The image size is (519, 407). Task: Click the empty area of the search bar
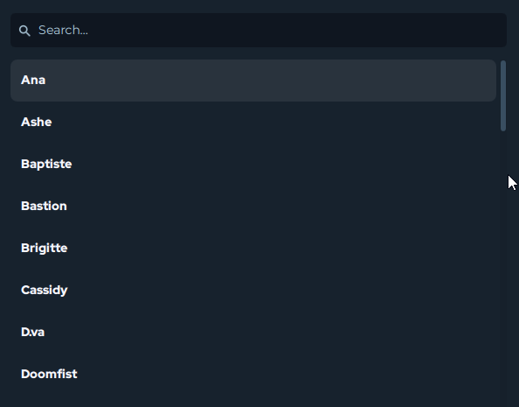coord(298,30)
